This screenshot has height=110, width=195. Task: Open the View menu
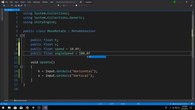pyautogui.click(x=16, y=2)
